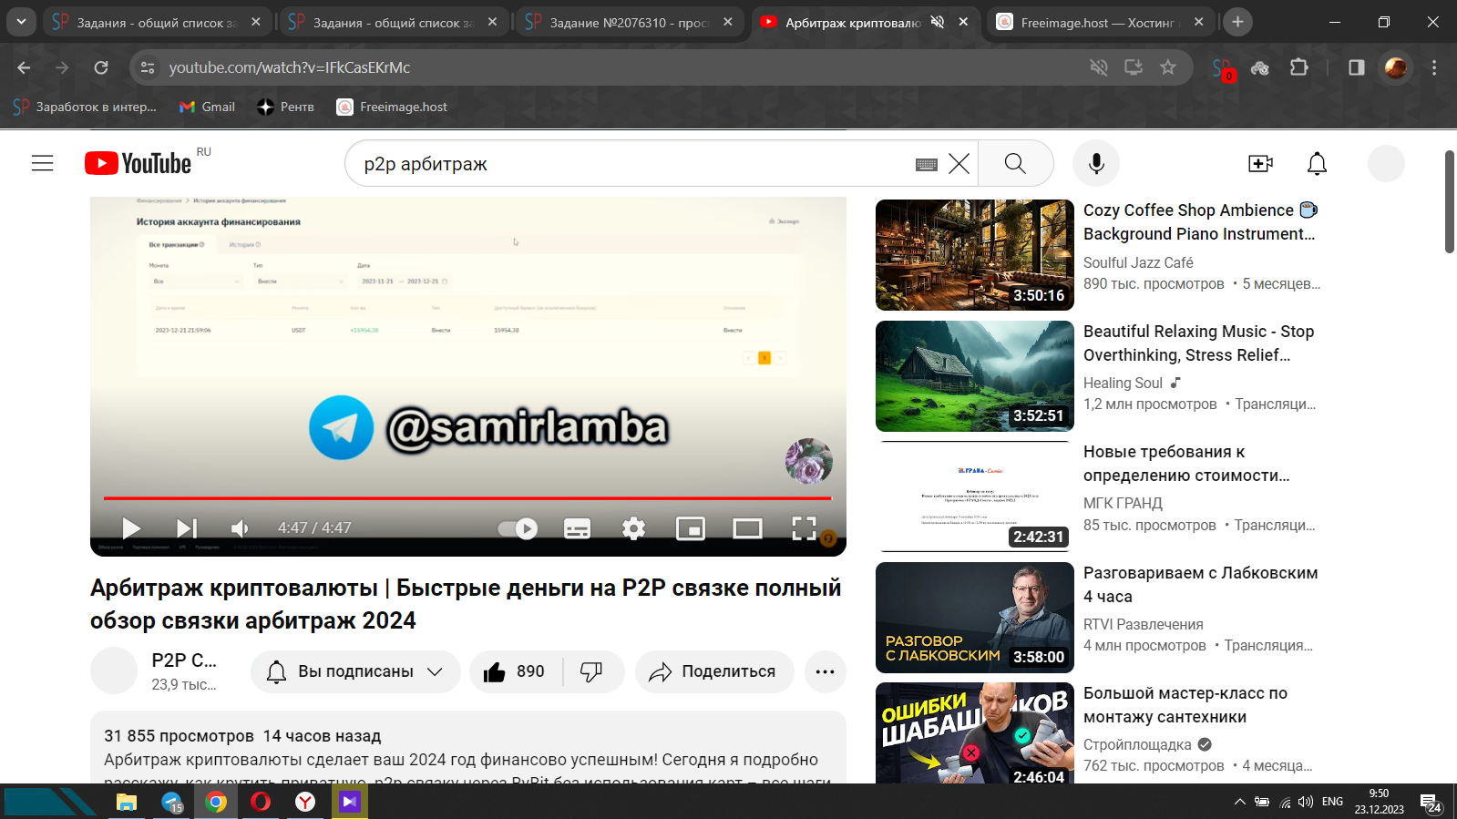Open Разговариваем с Лабковским thumbnail
1457x819 pixels.
[974, 618]
